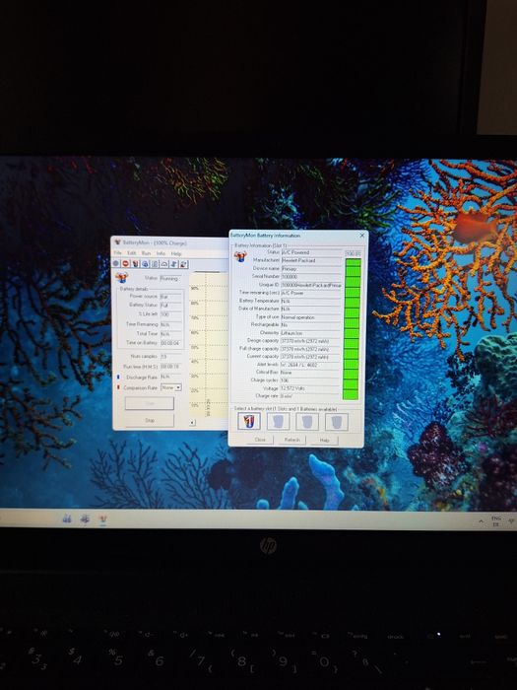Click the BatteryMon taskbar icon
This screenshot has width=517, height=690.
(x=102, y=519)
